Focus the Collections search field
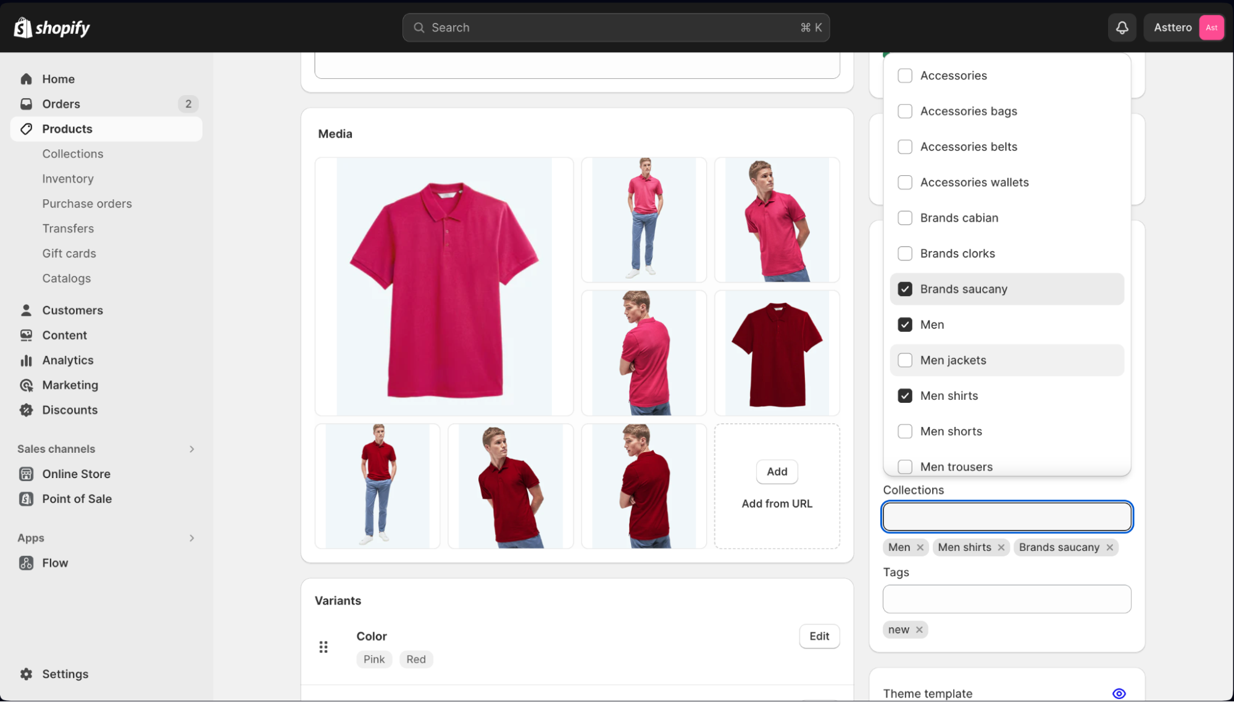 tap(1007, 517)
